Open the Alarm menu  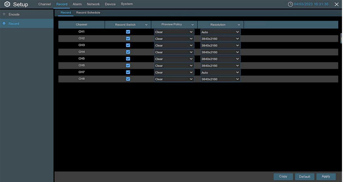77,4
